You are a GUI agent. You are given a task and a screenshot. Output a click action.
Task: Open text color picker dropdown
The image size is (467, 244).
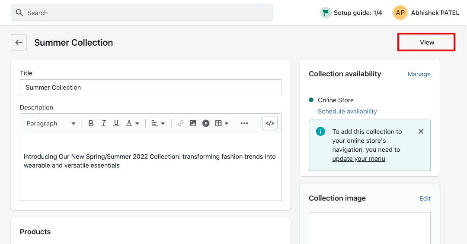pyautogui.click(x=133, y=123)
